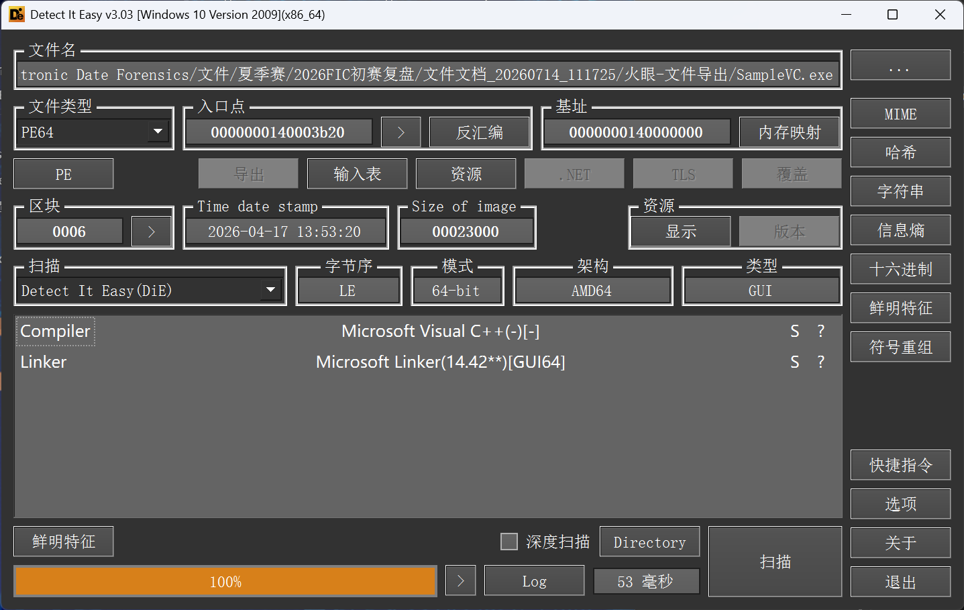Click the file name path input field
The image size is (964, 610).
click(428, 74)
